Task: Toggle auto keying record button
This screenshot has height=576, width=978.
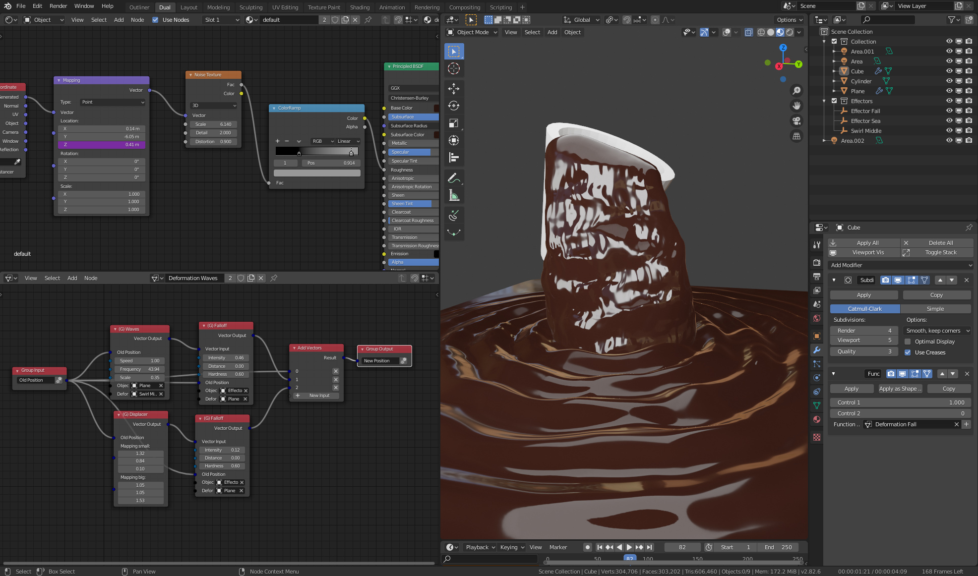Action: click(x=588, y=547)
